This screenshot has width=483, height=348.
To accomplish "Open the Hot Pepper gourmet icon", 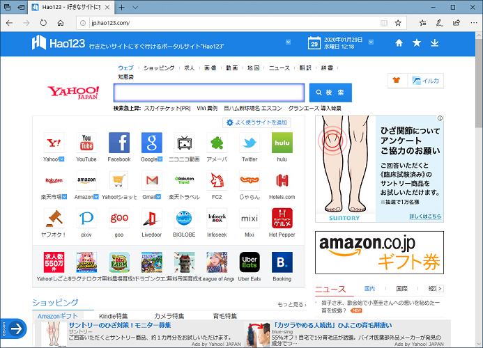I will [x=282, y=218].
